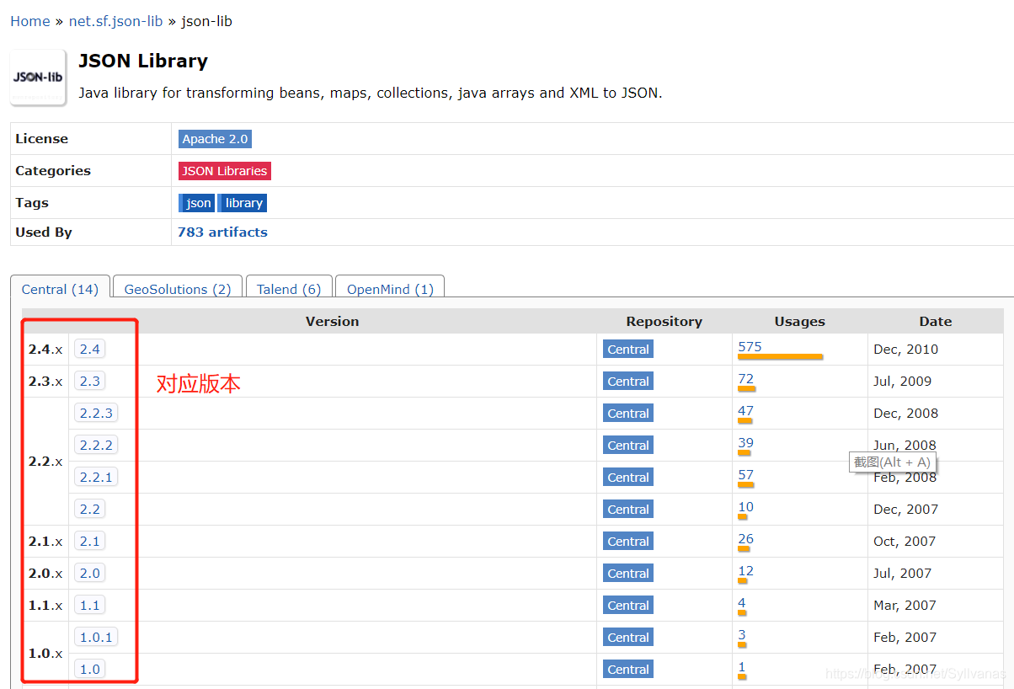The width and height of the screenshot is (1014, 689).
Task: Switch to the Central (14) tab
Action: [60, 289]
